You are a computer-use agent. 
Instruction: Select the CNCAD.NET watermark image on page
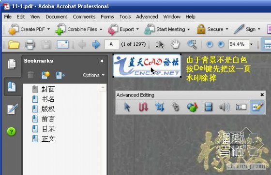click(x=147, y=66)
